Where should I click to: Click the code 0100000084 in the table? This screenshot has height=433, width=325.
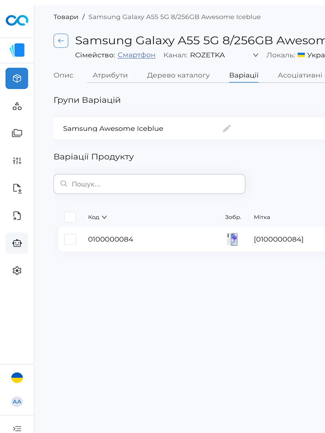click(111, 239)
